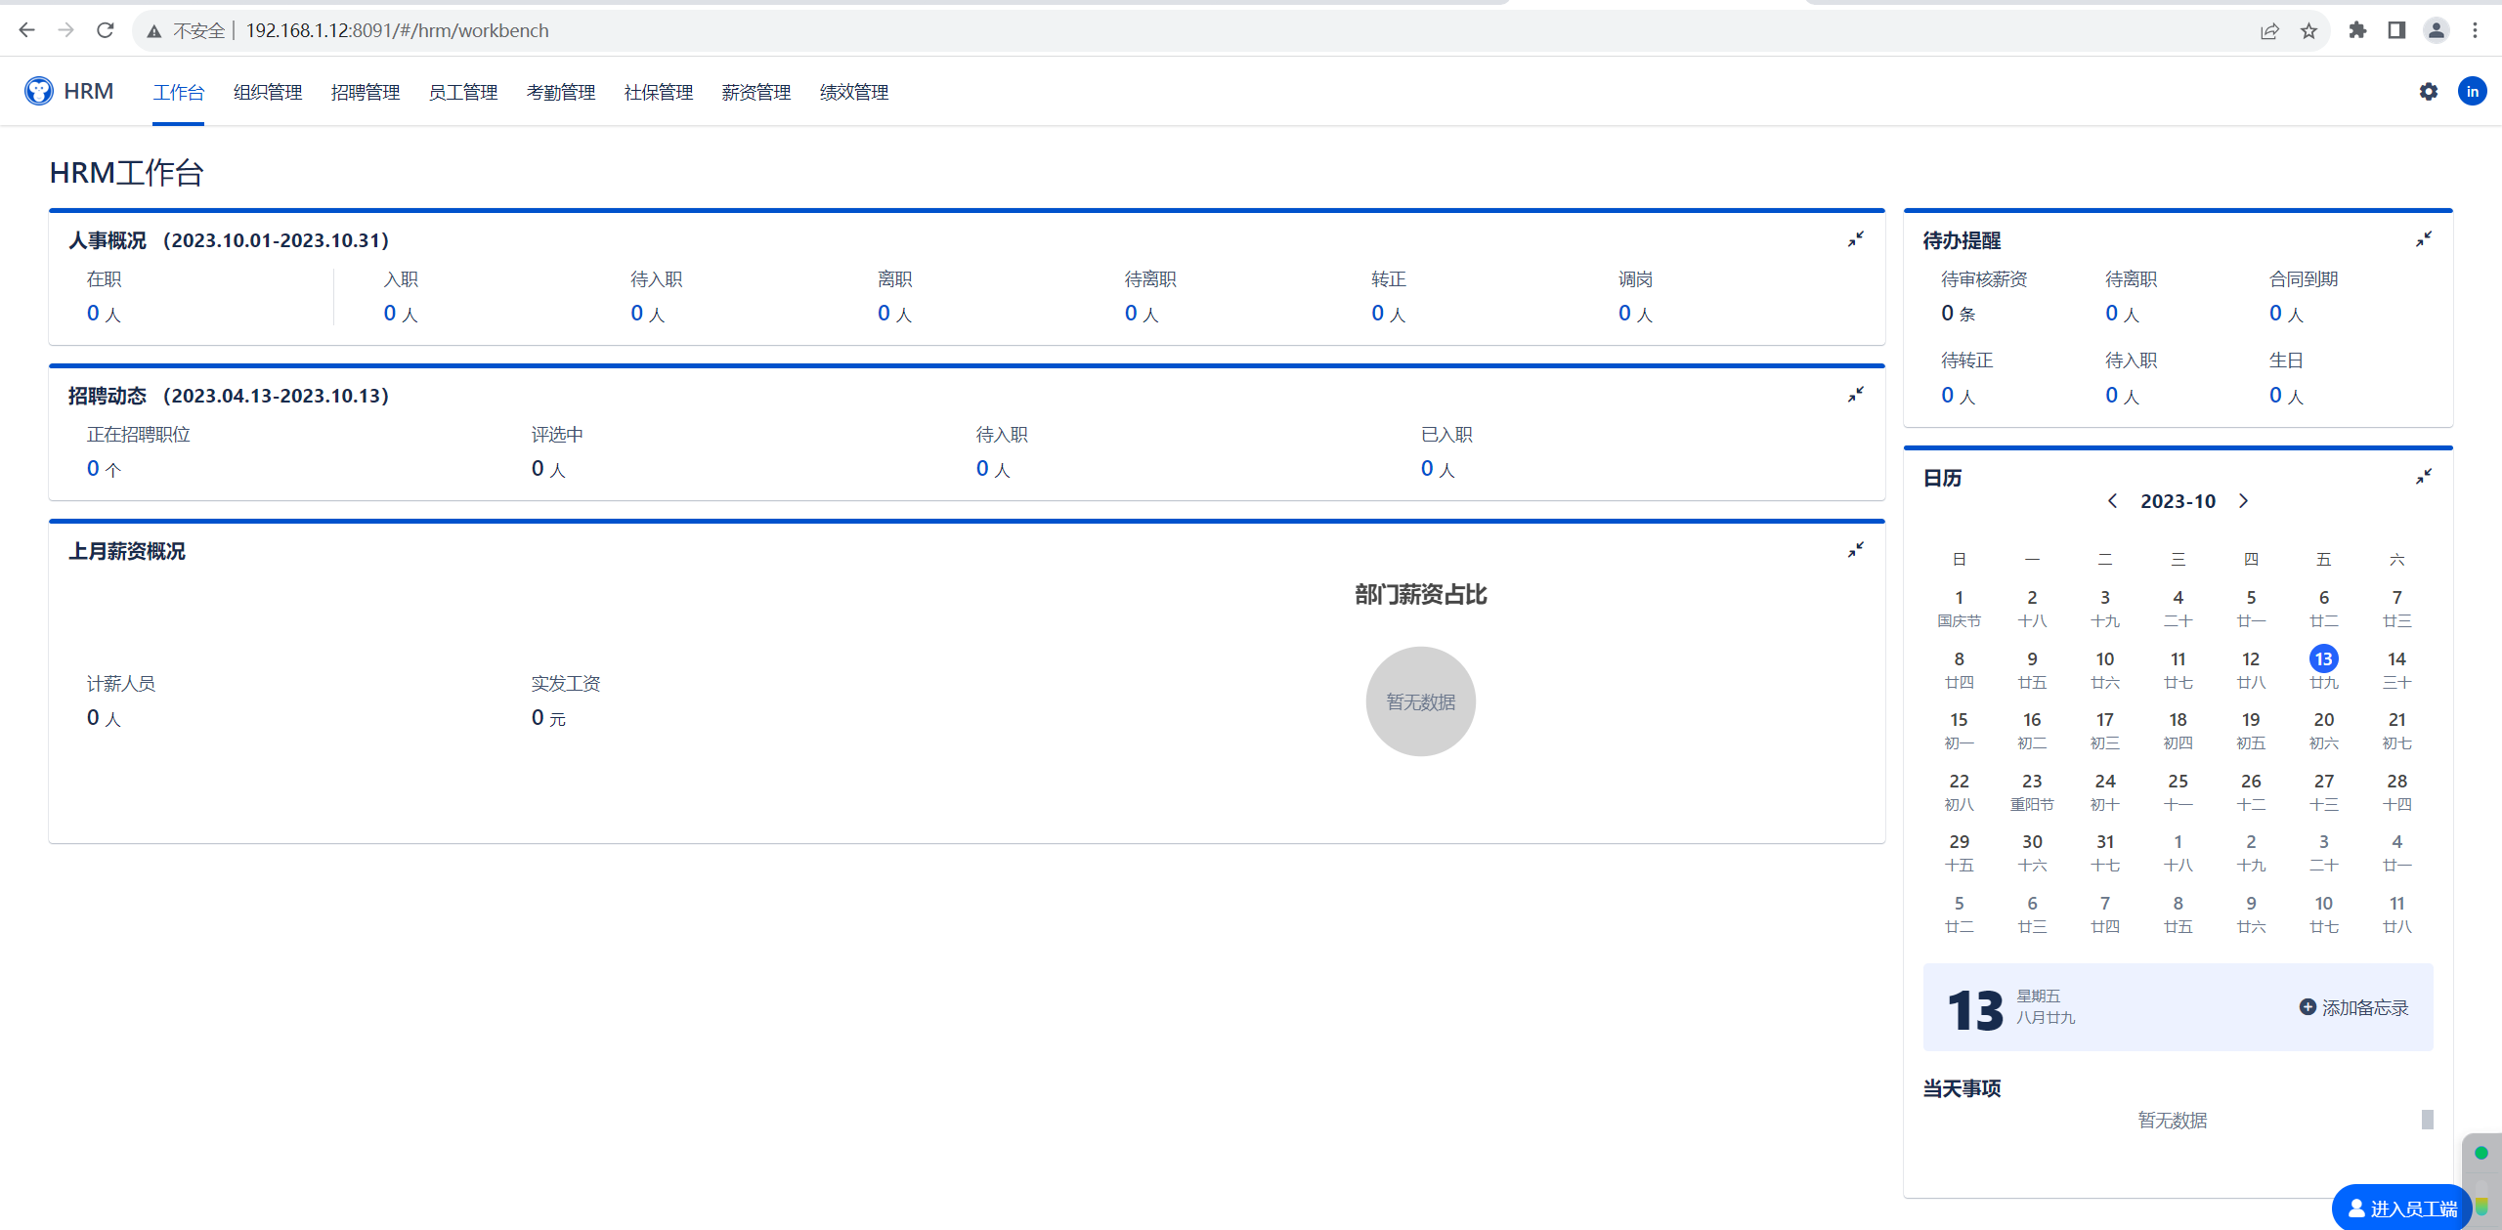Click the 组织管理 navigation menu item

point(265,91)
